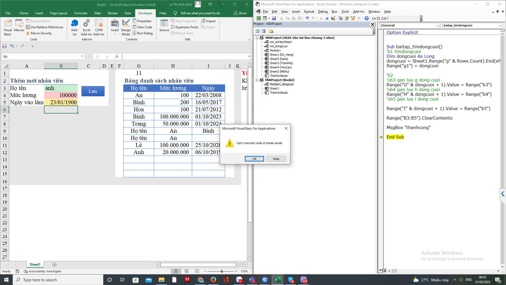Open the Project Explorer icon
Viewport: 506px width, 285px height.
click(x=341, y=18)
